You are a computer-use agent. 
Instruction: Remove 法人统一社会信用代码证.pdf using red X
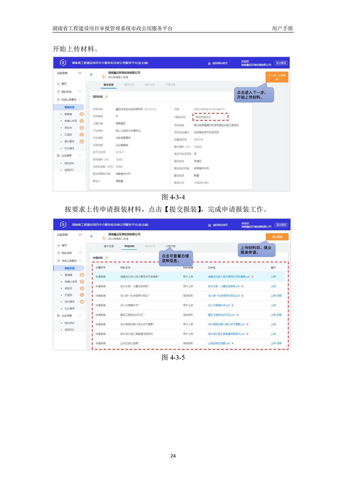point(242,295)
